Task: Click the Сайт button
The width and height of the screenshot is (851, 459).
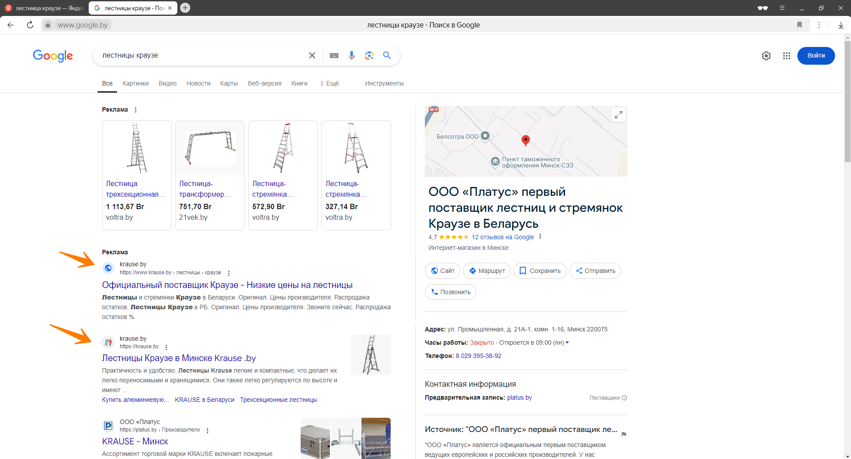Action: [443, 271]
